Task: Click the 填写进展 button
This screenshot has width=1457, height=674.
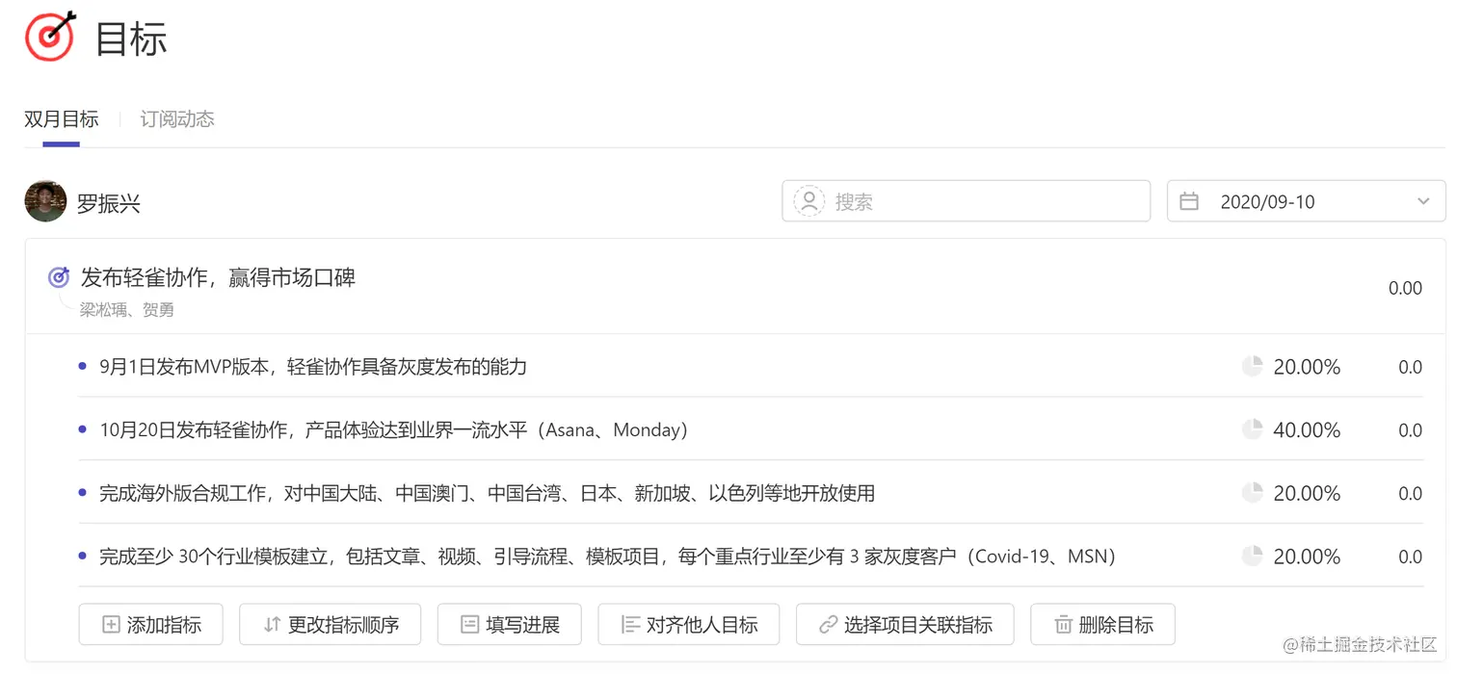Action: click(x=510, y=625)
